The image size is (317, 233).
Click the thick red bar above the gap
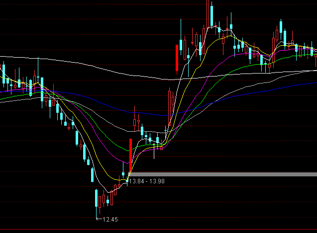coord(130,154)
